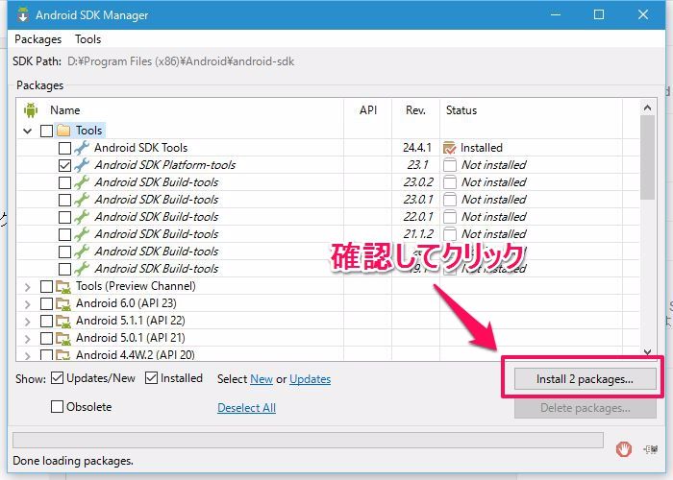Check Android SDK Build-tools 22.0.1 checkbox
The height and width of the screenshot is (480, 673).
64,217
